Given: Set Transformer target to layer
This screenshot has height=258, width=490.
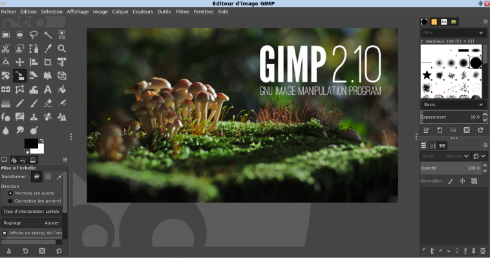Looking at the screenshot, I should [37, 177].
